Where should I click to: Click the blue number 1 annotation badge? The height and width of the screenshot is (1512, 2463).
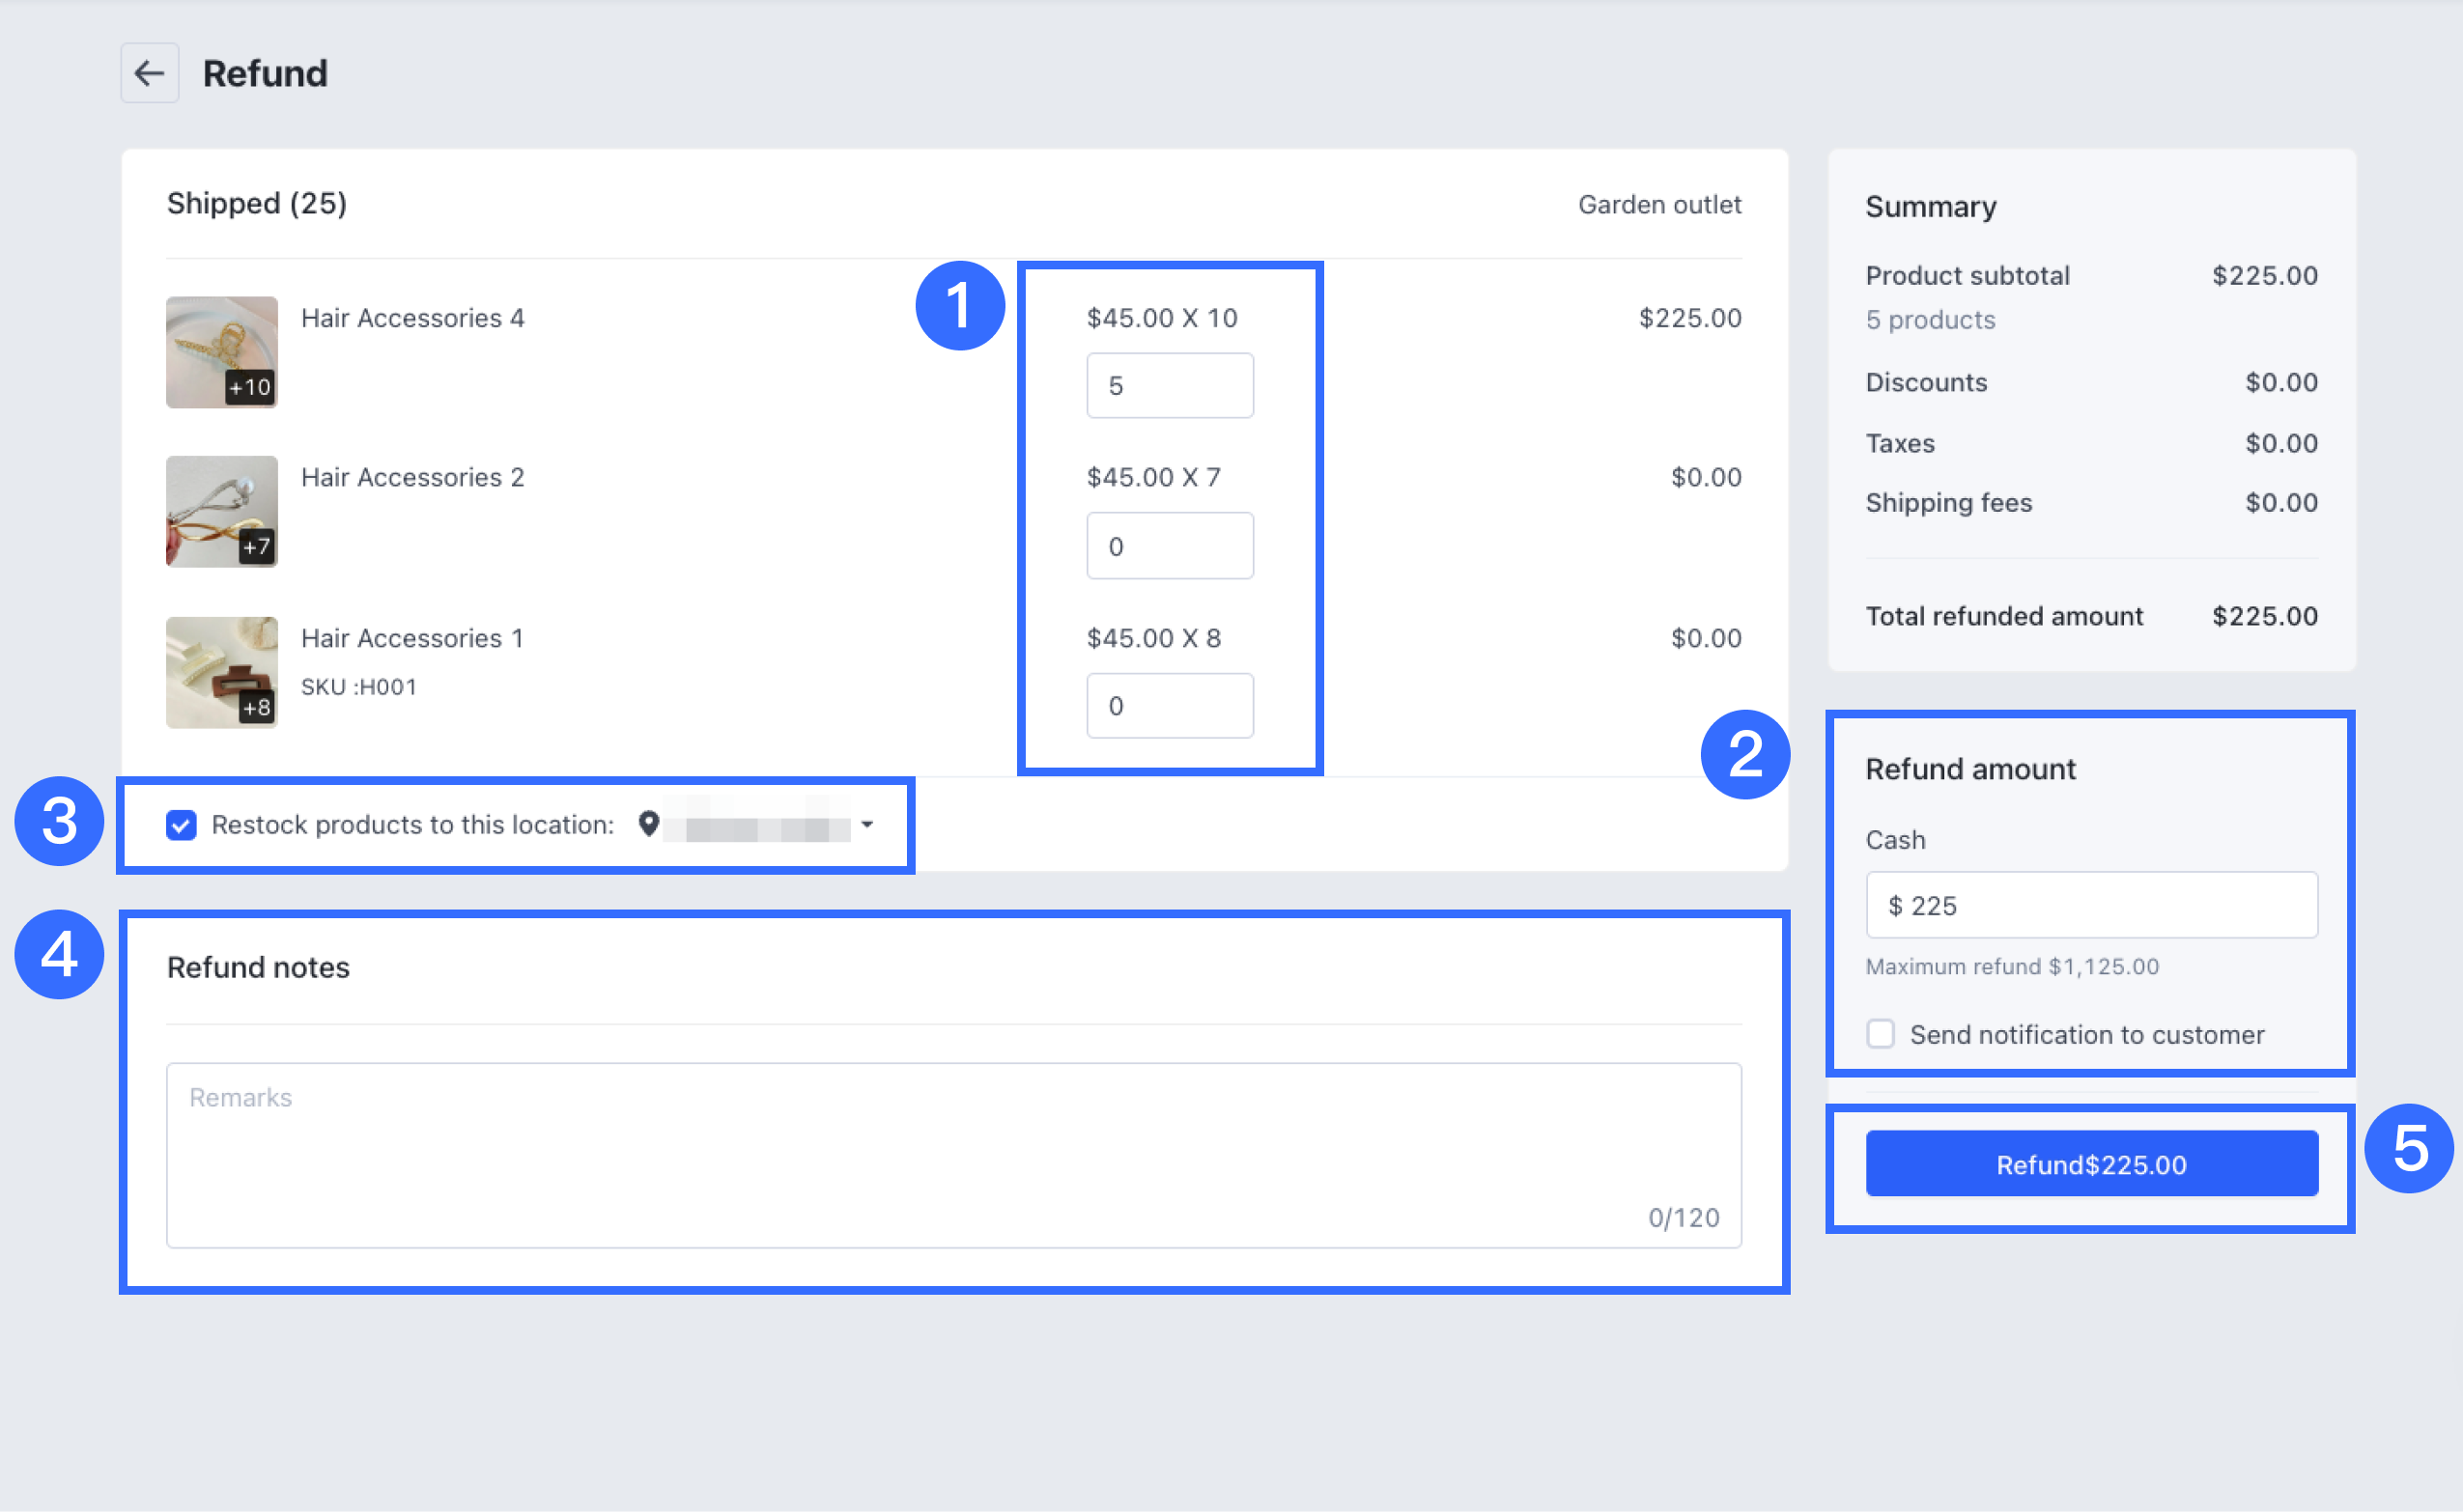click(959, 306)
